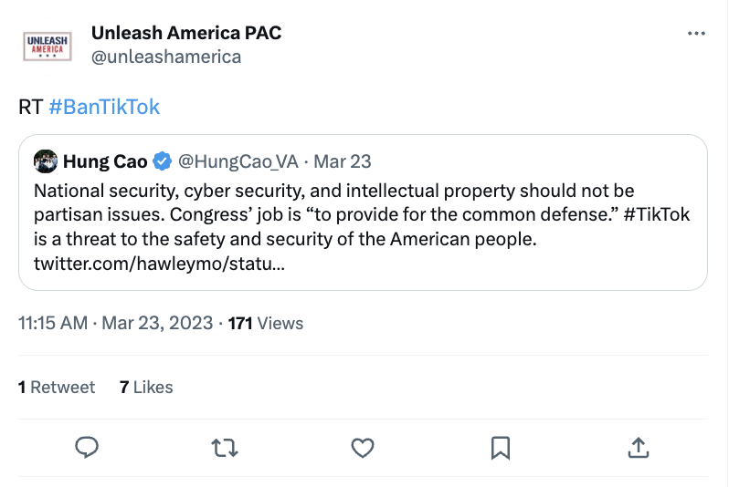
Task: Open Hung Cao's name in quoted tweet
Action: [104, 161]
